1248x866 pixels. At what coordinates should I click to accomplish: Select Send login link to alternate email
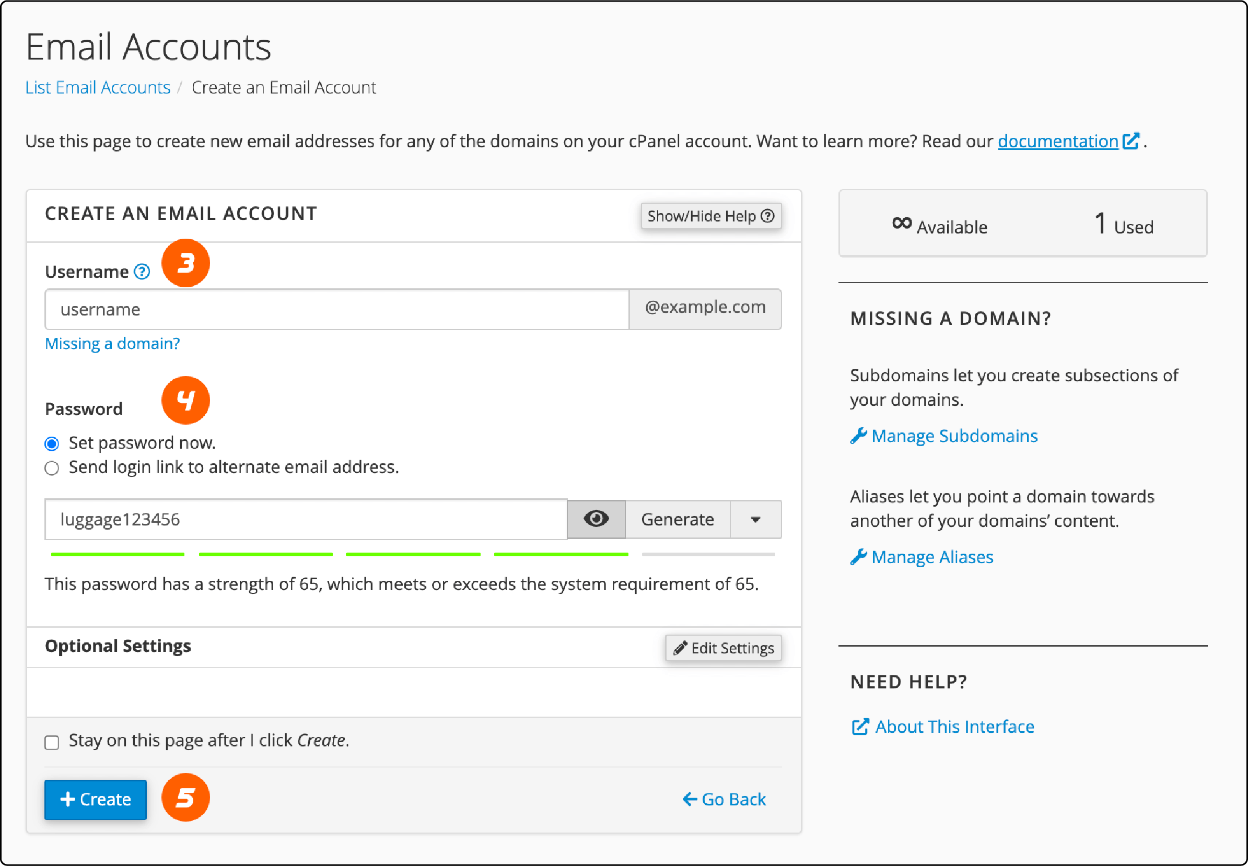tap(52, 467)
